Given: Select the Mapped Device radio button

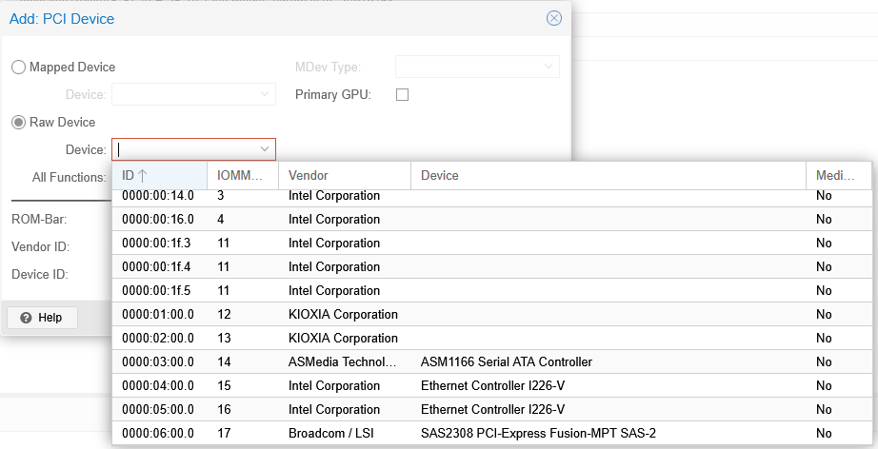Looking at the screenshot, I should [19, 68].
